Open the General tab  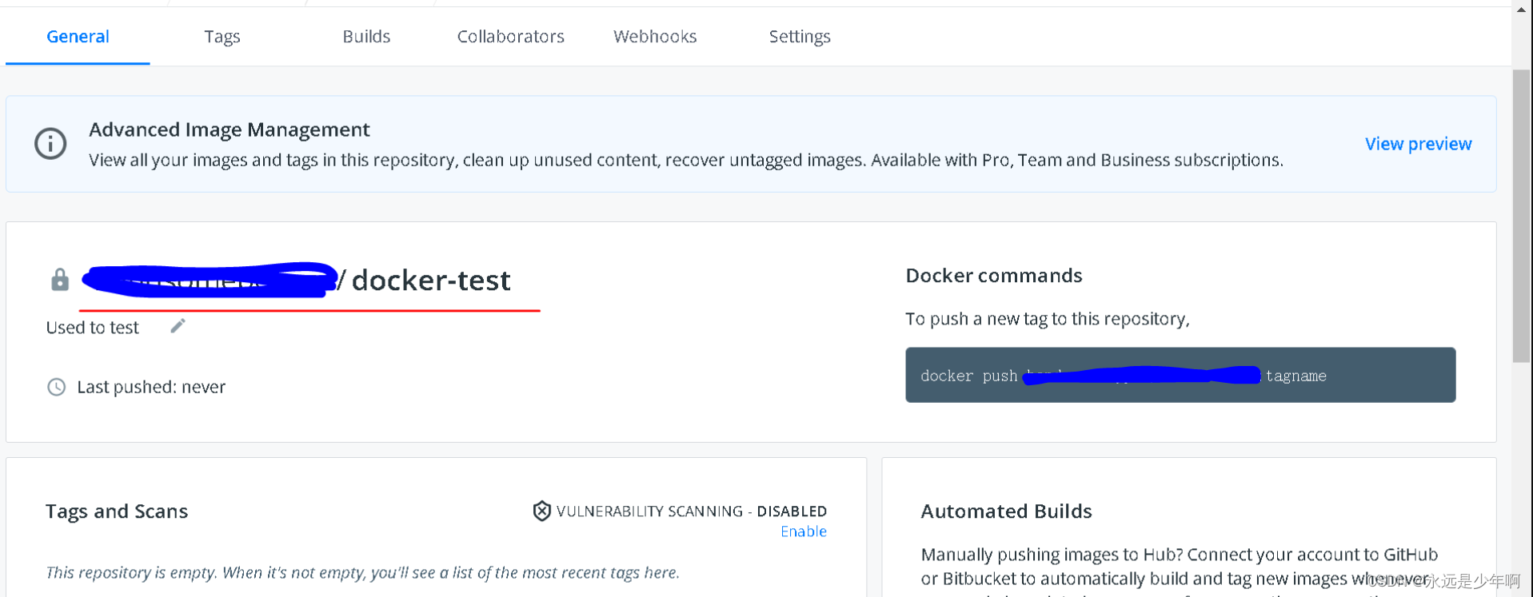(x=78, y=37)
